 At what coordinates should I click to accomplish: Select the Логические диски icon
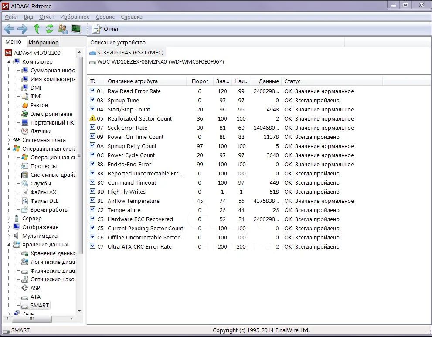pos(25,262)
